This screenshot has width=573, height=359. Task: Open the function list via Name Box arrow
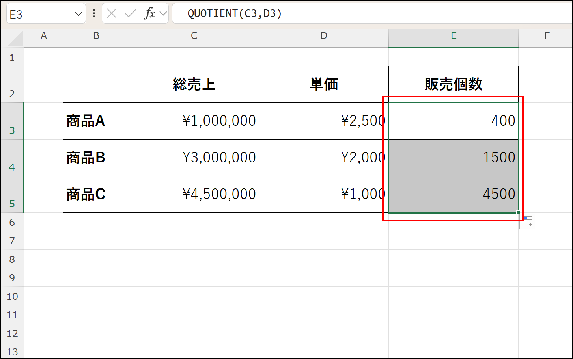[x=77, y=13]
